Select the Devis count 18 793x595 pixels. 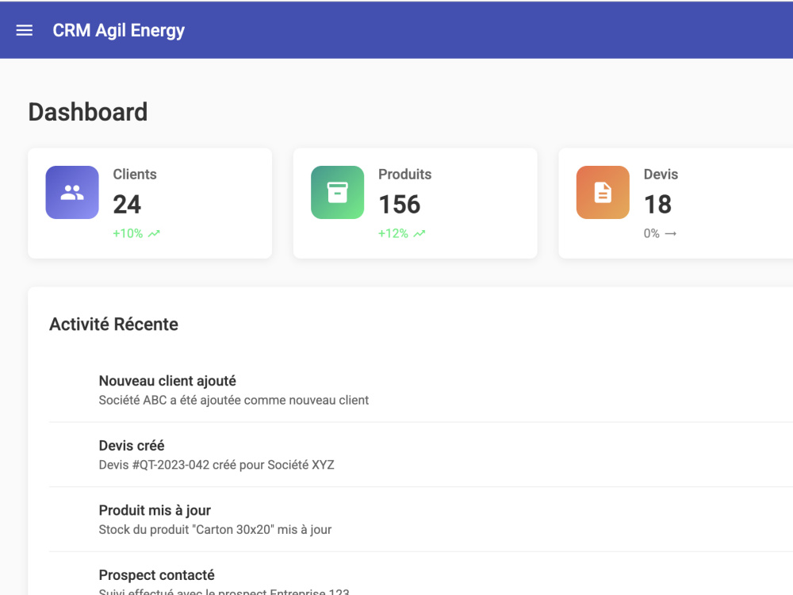(658, 205)
